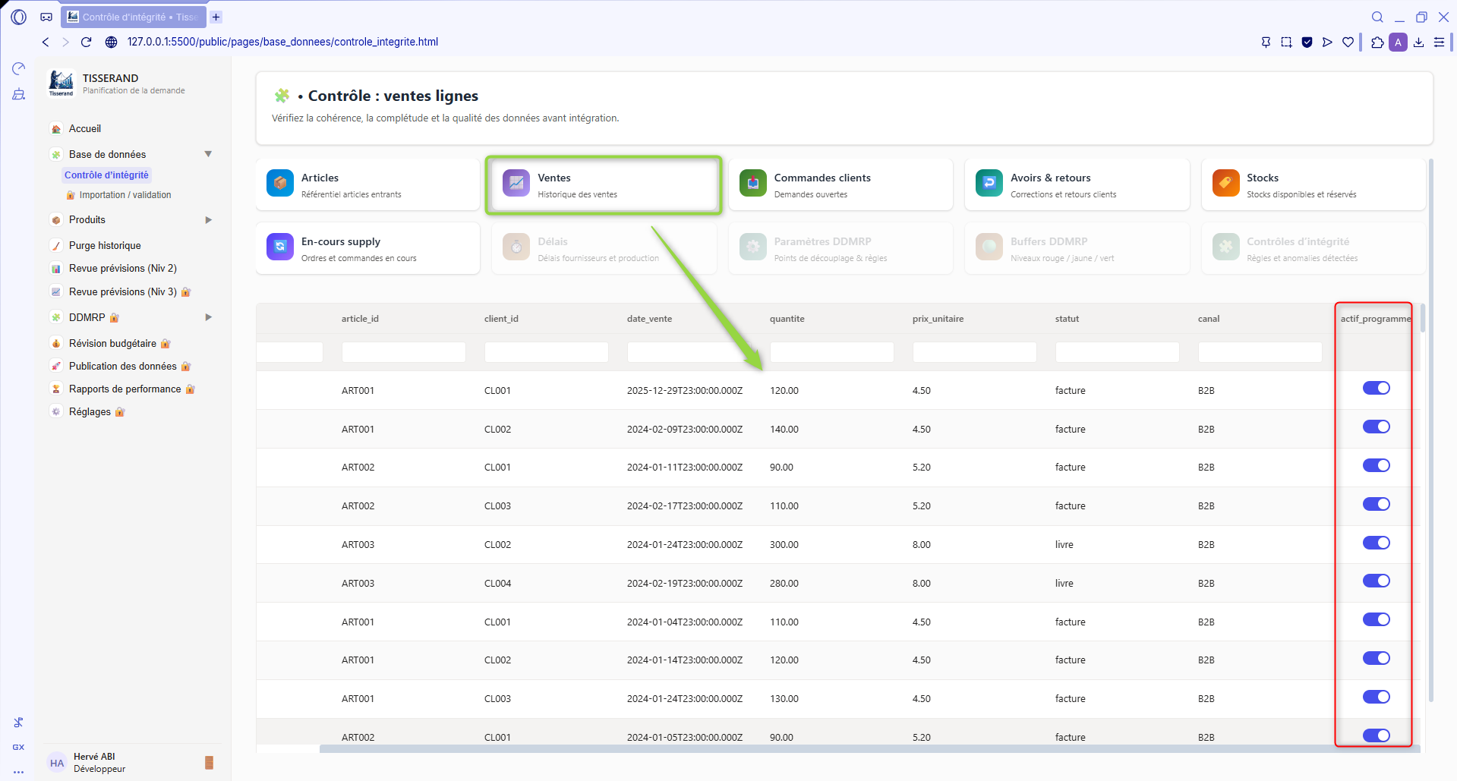Open Revue prévisions (Niv 2) menu item

tap(122, 269)
